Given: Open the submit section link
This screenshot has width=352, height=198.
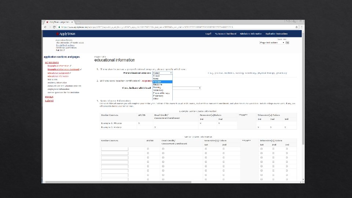Looking at the screenshot, I should (x=49, y=100).
